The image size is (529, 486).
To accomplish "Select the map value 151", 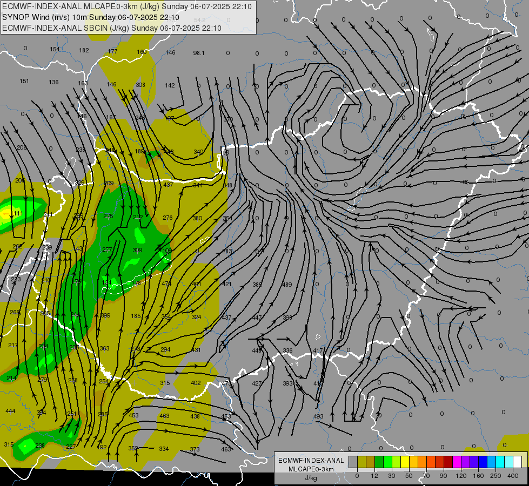I will point(24,82).
